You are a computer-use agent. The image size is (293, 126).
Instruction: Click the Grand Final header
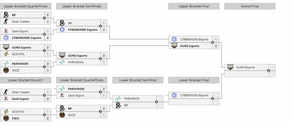pyautogui.click(x=250, y=6)
